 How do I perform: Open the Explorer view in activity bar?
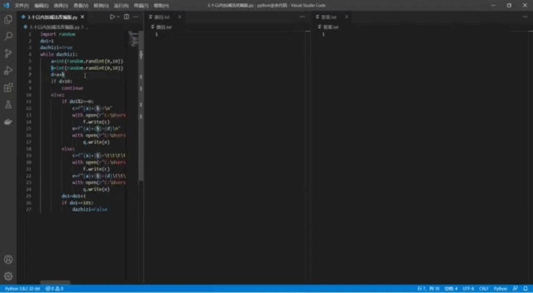coord(8,19)
